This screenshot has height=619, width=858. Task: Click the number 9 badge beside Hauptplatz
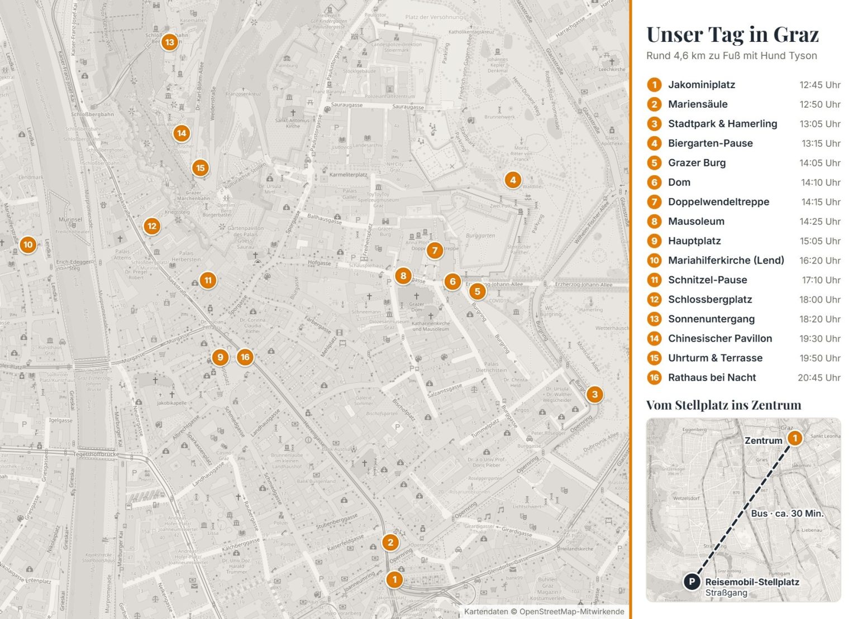point(654,241)
